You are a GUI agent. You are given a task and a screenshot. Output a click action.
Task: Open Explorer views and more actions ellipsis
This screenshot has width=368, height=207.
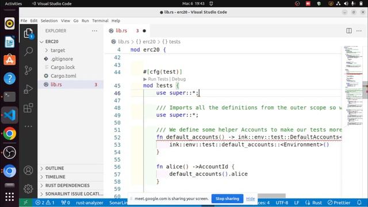pyautogui.click(x=94, y=30)
